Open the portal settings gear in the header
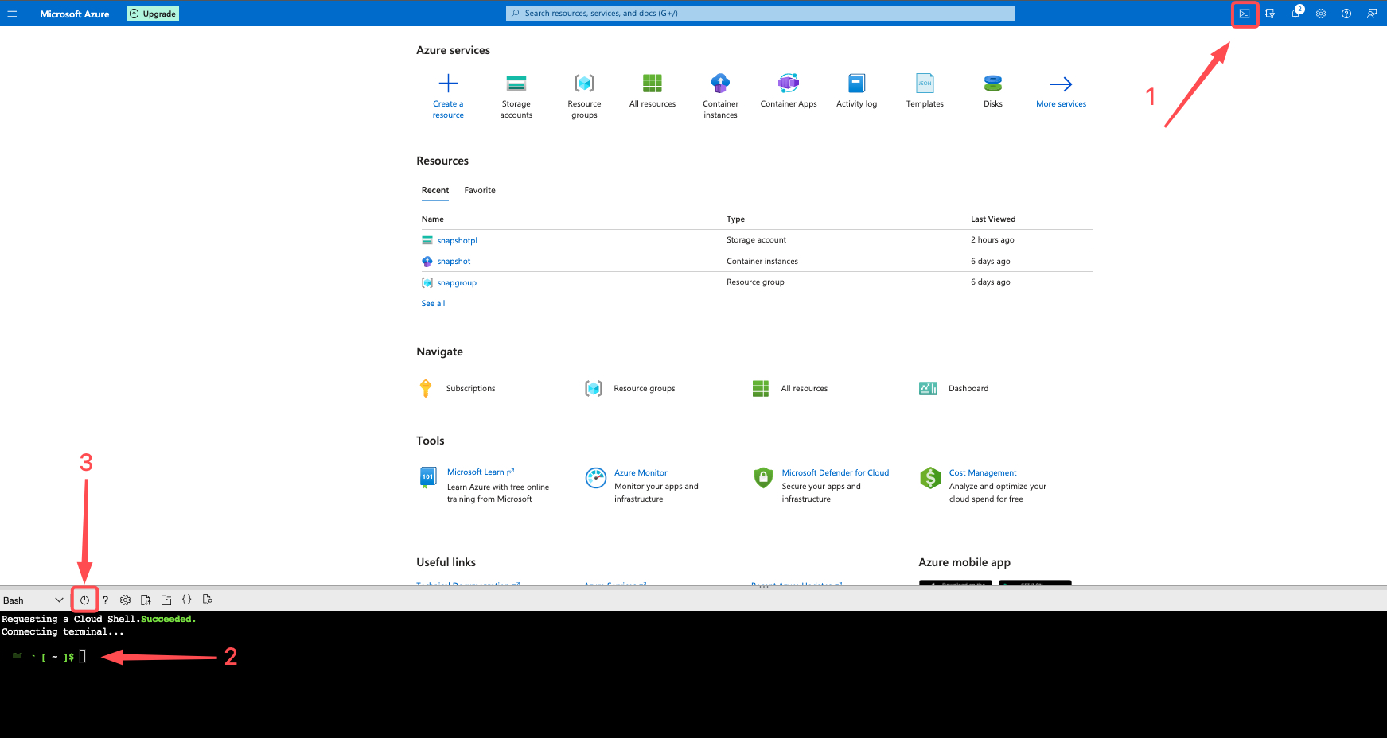The height and width of the screenshot is (738, 1387). tap(1321, 14)
